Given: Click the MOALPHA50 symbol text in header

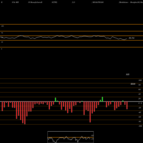Looking at the screenshot, I should point(98,2).
